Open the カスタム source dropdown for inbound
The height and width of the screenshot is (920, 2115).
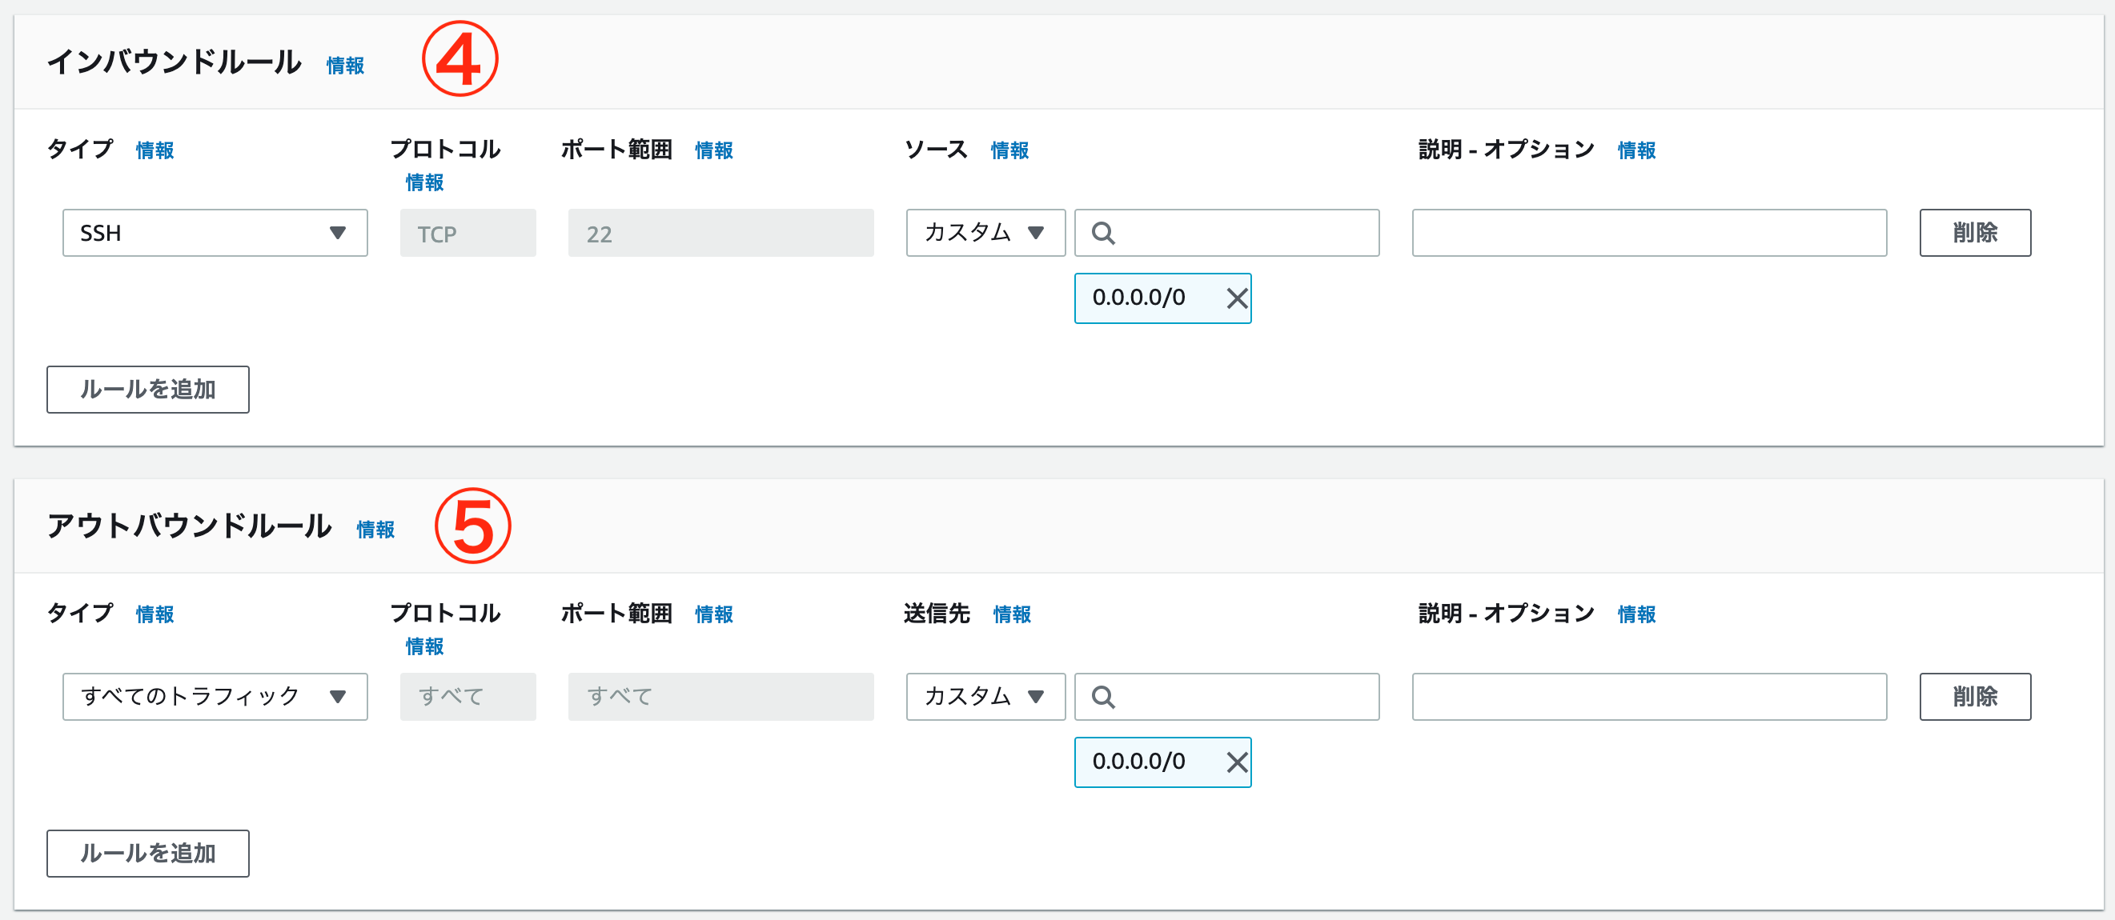(985, 233)
